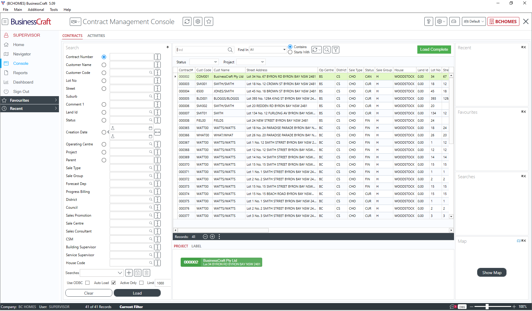This screenshot has width=532, height=311.
Task: Open the console settings gear icon
Action: click(x=198, y=21)
